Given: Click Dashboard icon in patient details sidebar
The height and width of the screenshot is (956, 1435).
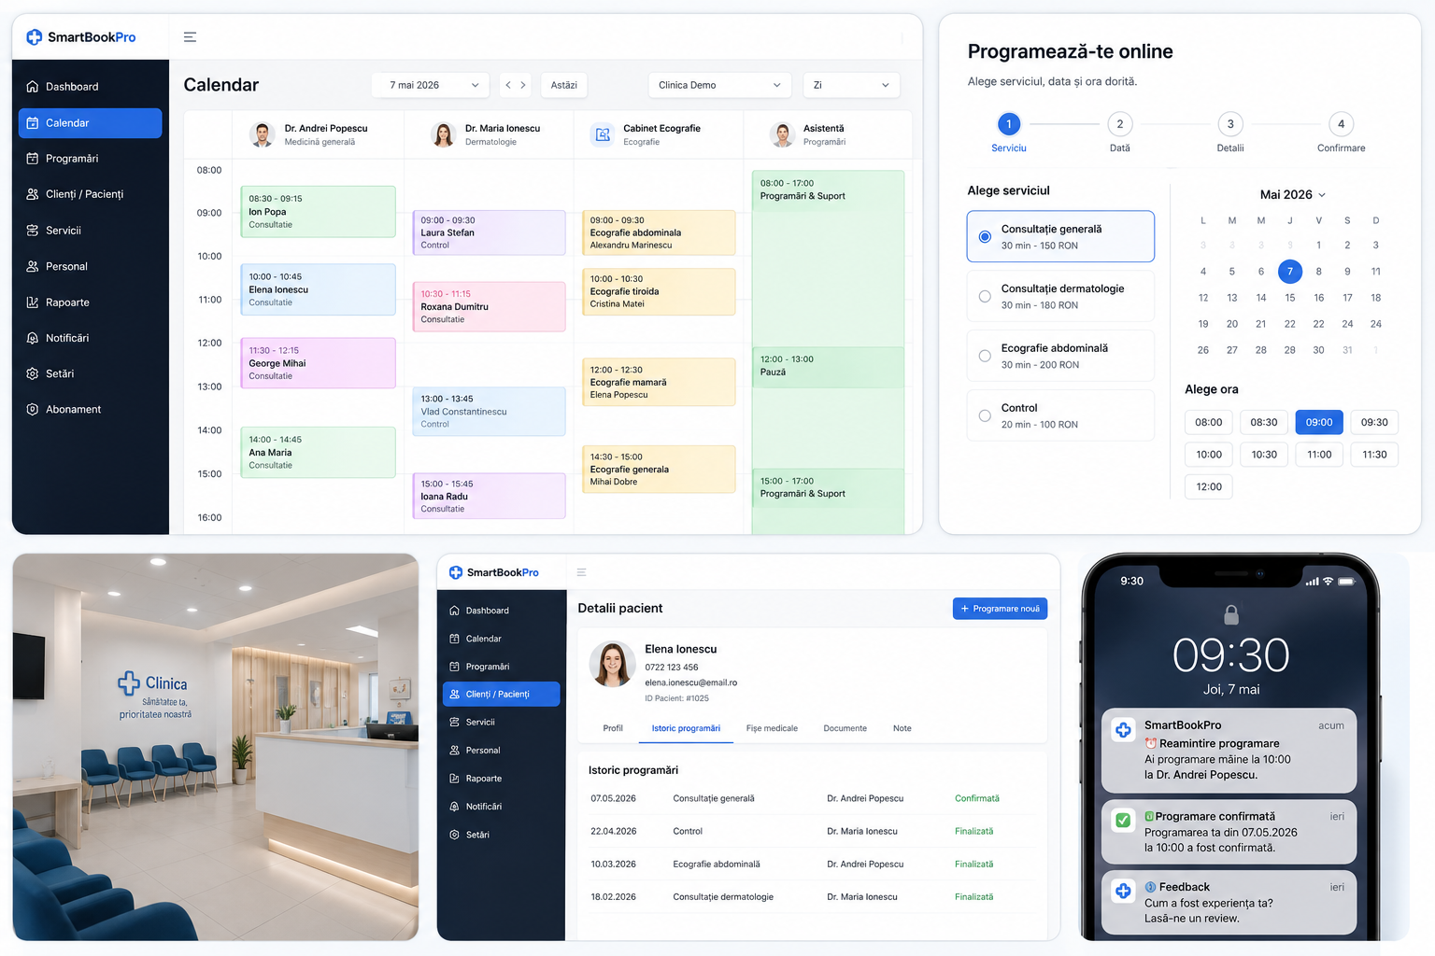Looking at the screenshot, I should tap(455, 611).
